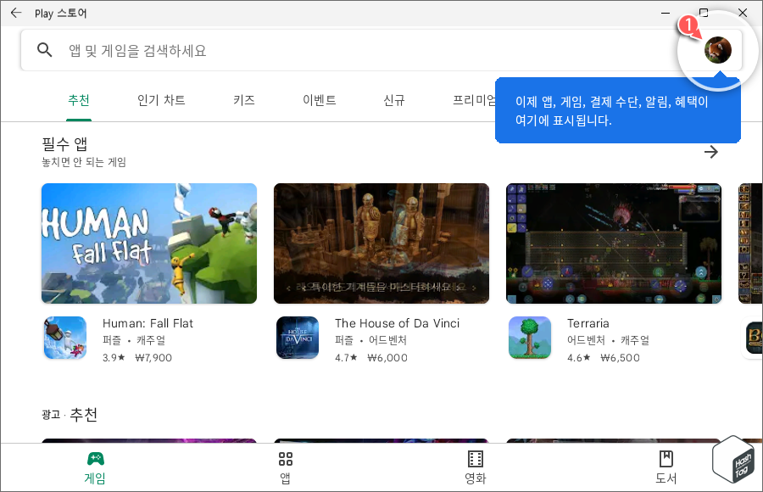Screen dimensions: 763x492
Task: Open the Terraria title text
Action: pos(588,323)
